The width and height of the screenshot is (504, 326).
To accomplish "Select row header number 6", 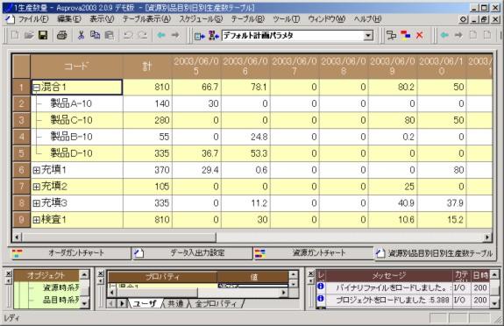I will (x=21, y=170).
